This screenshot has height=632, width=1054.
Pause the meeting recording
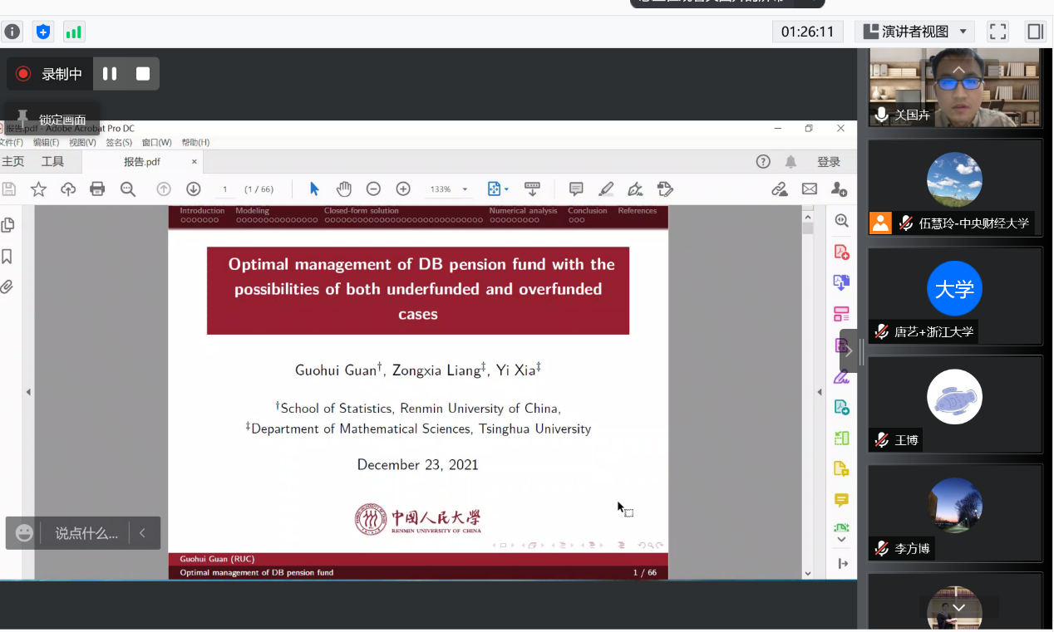coord(110,74)
